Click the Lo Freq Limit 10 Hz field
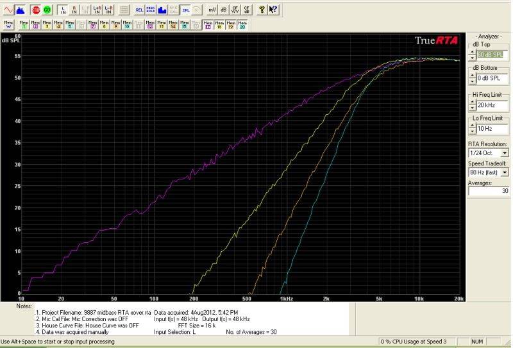513x348 pixels. coord(492,129)
